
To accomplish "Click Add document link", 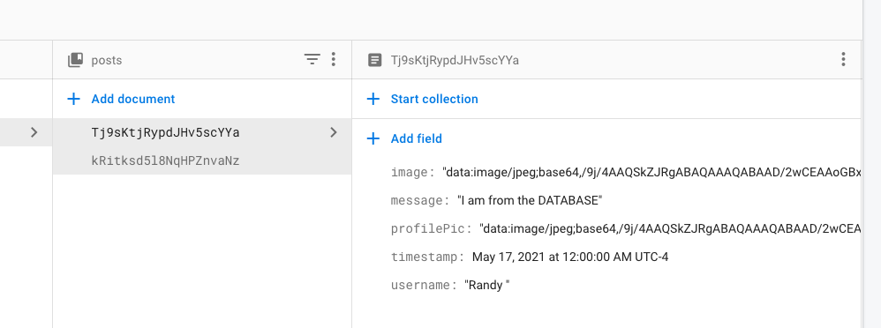I will tap(133, 100).
